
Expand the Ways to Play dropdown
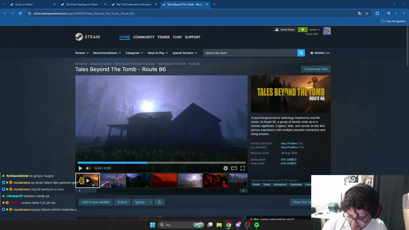tap(158, 53)
